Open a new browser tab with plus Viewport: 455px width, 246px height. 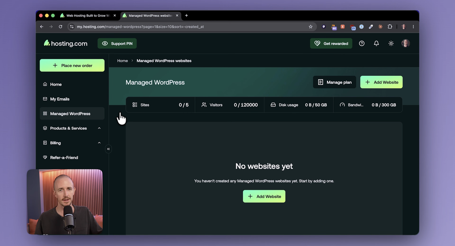[x=187, y=16]
